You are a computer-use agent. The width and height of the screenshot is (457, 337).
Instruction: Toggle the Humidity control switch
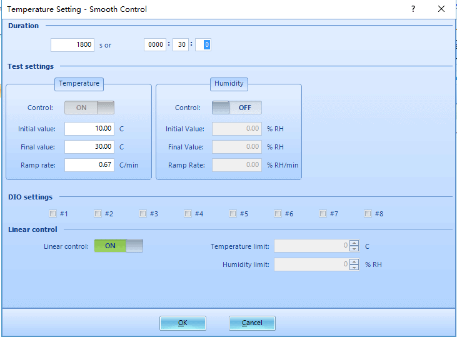coord(236,108)
